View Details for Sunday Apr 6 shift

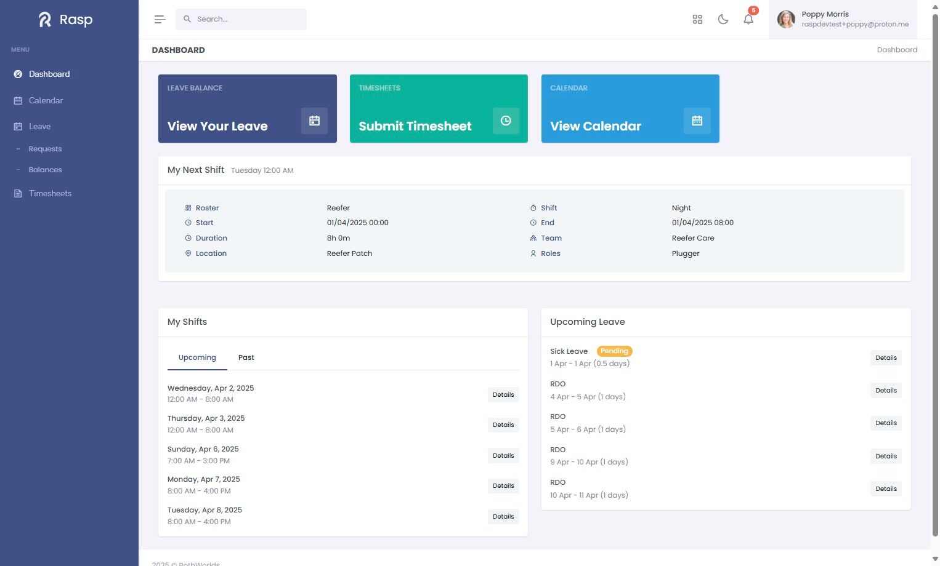pos(503,455)
